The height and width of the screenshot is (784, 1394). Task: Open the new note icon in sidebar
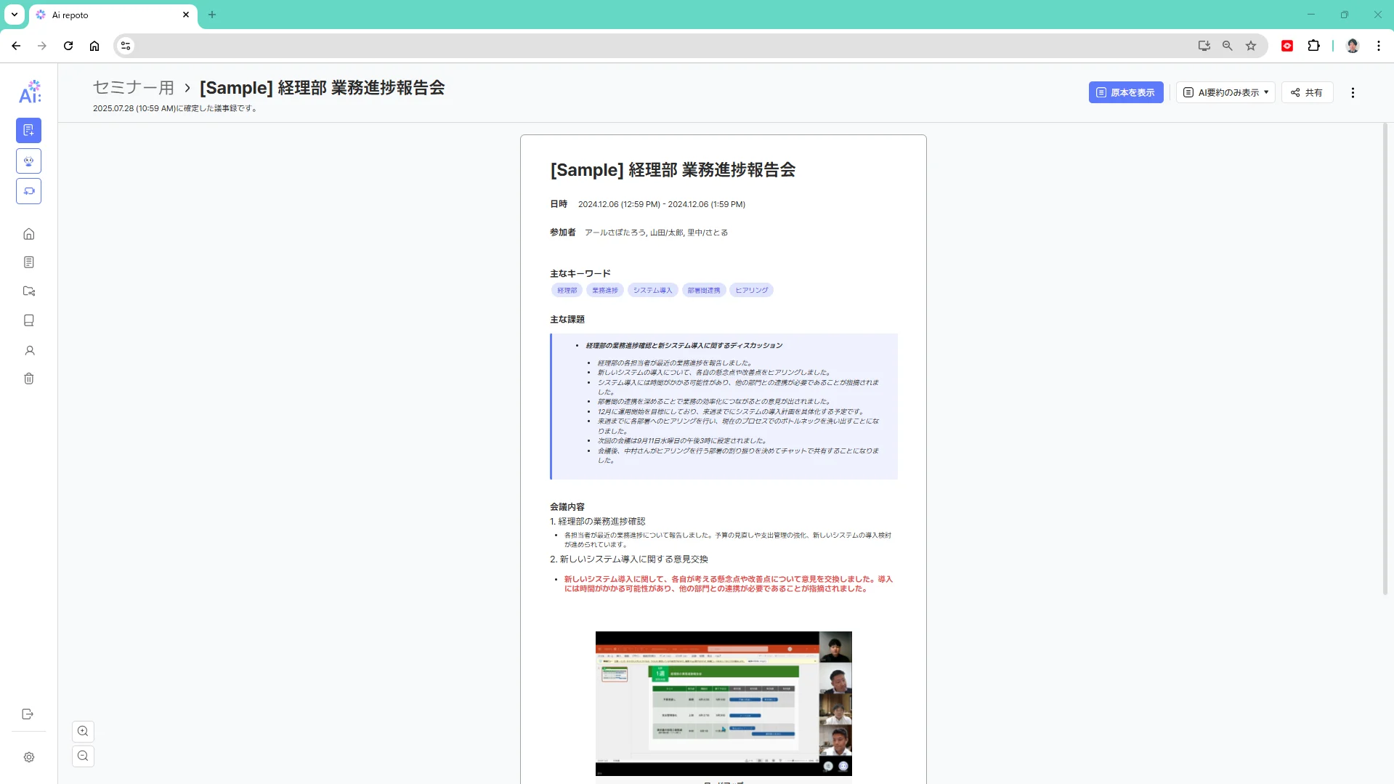(29, 130)
